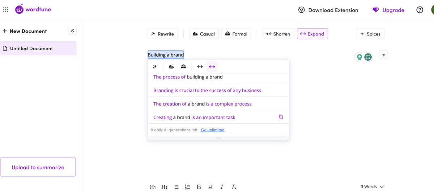
Task: Expand the 3 Words count dropdown
Action: (x=372, y=187)
